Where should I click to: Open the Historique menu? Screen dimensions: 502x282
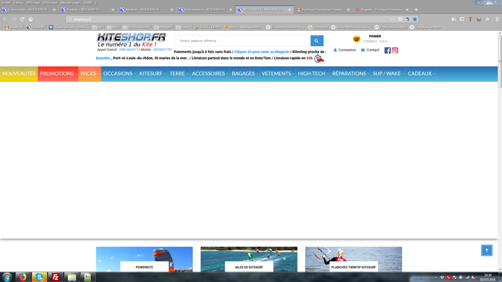tap(50, 3)
